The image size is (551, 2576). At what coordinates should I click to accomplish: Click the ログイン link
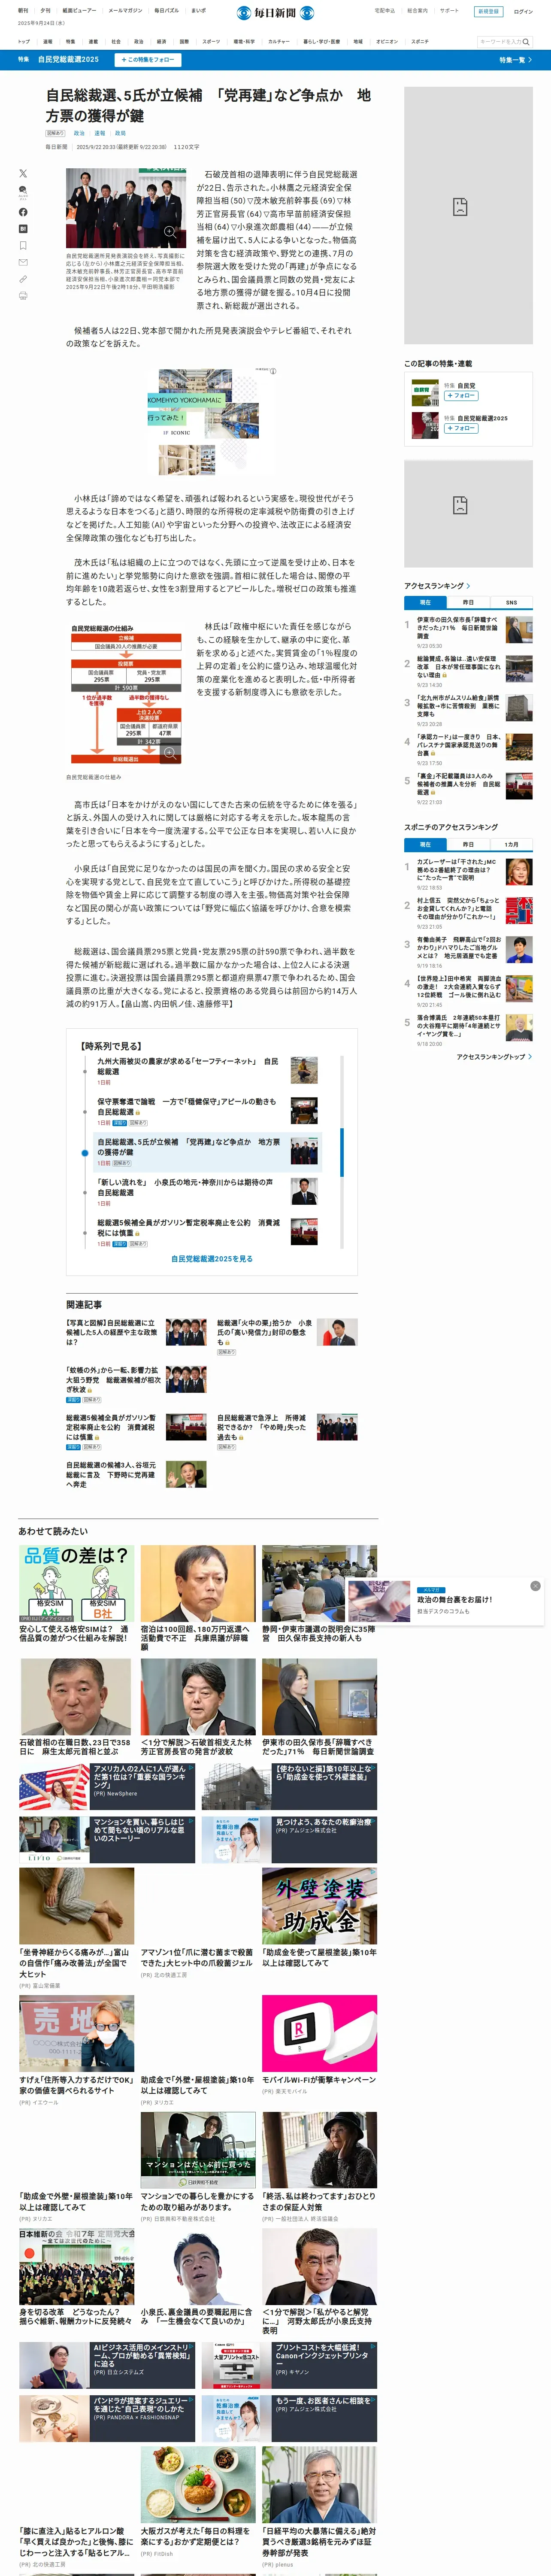tap(523, 12)
